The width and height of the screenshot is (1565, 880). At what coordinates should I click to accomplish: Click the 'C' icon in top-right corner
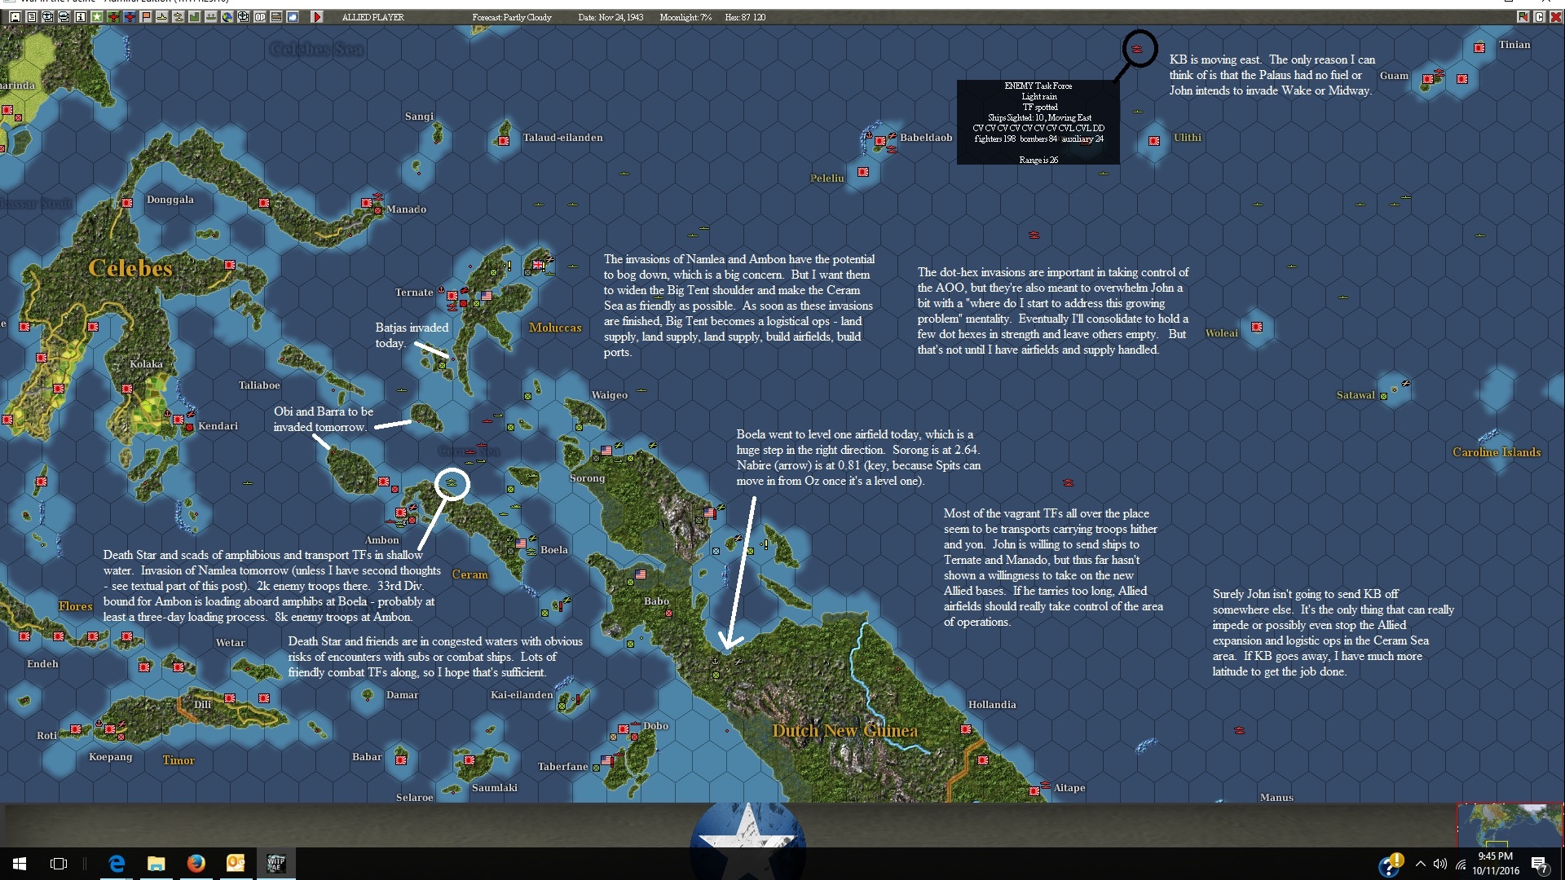[1539, 16]
